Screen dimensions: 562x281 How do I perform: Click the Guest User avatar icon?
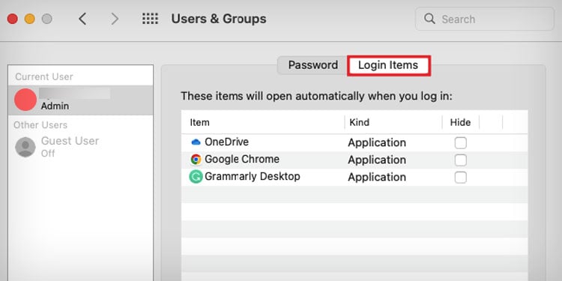(25, 147)
